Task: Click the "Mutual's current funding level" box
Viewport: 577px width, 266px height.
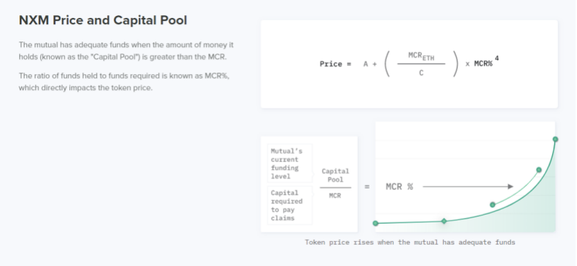Action: (x=290, y=163)
